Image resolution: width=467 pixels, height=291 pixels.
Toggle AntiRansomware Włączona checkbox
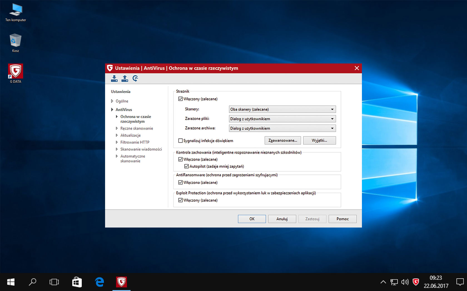pyautogui.click(x=180, y=182)
